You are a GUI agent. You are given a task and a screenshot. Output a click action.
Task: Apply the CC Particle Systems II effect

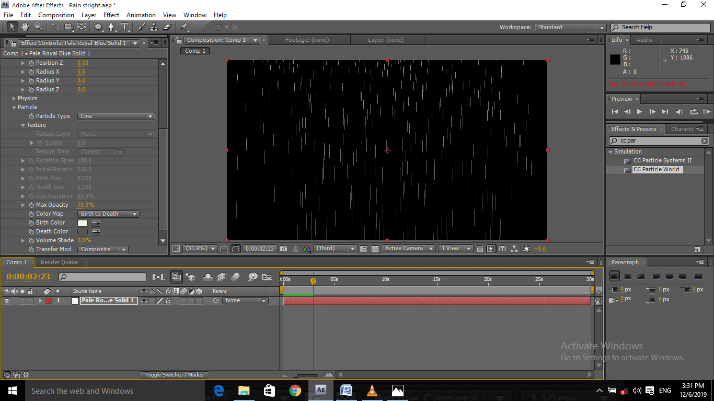[662, 161]
